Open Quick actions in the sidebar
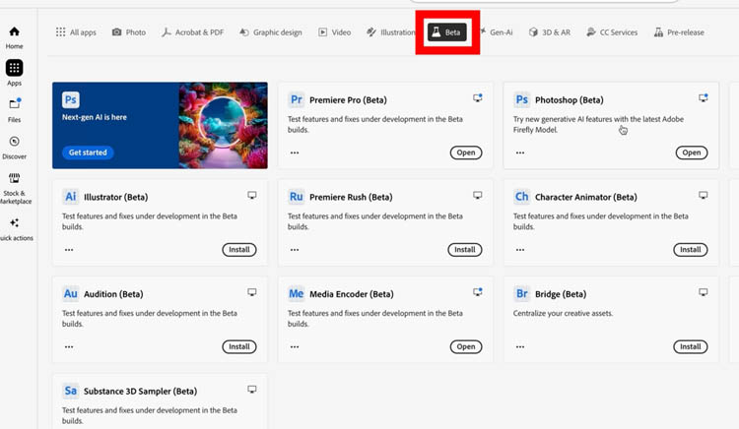 [x=15, y=229]
